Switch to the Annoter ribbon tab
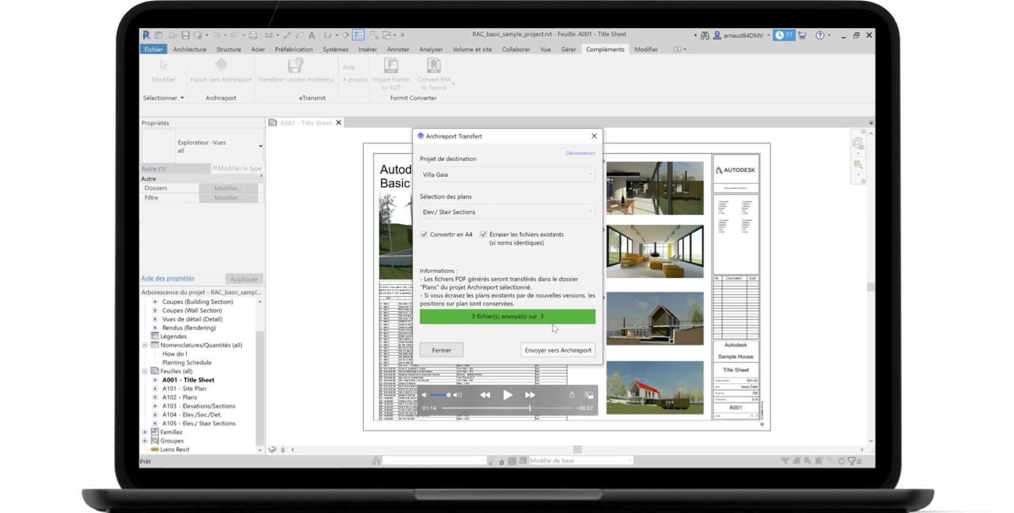 pyautogui.click(x=398, y=50)
